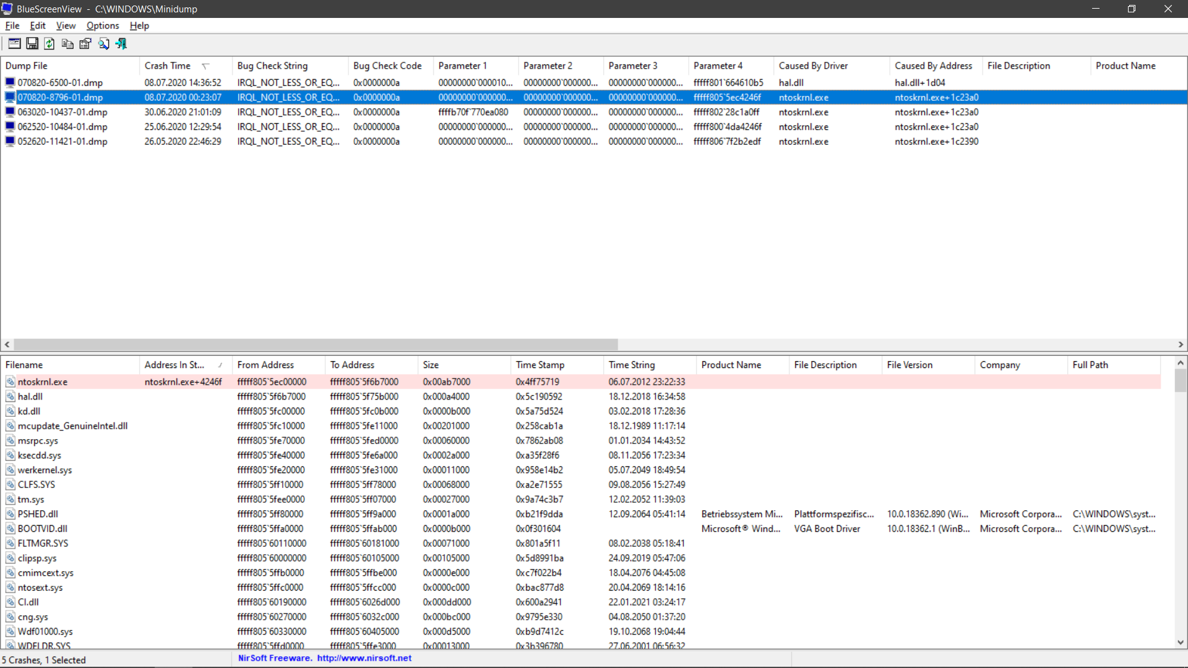Click the Save Selected Items floppy icon
The height and width of the screenshot is (668, 1188).
pyautogui.click(x=32, y=44)
